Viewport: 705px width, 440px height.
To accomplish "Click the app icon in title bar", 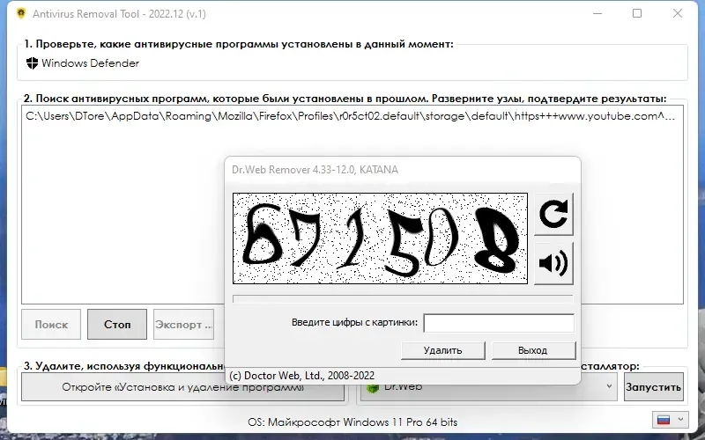I will 20,13.
